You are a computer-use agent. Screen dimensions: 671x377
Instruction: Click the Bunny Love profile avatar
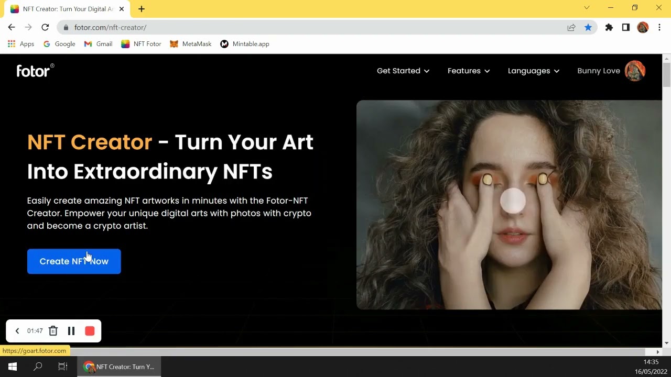point(635,71)
